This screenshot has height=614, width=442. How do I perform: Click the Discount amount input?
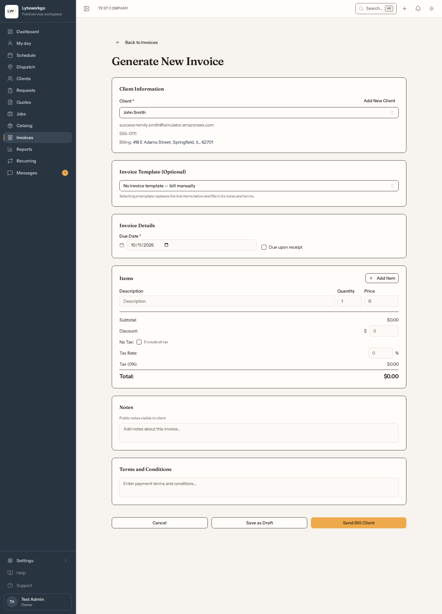(384, 331)
